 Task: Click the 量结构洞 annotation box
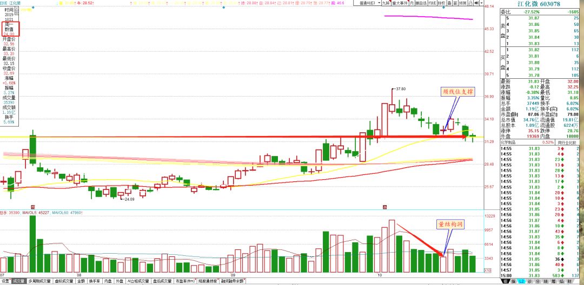(450, 225)
